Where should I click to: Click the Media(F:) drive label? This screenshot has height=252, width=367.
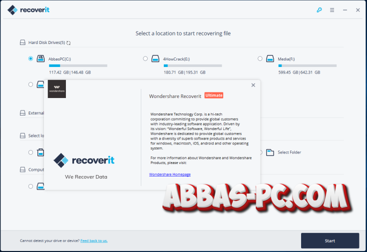286,59
